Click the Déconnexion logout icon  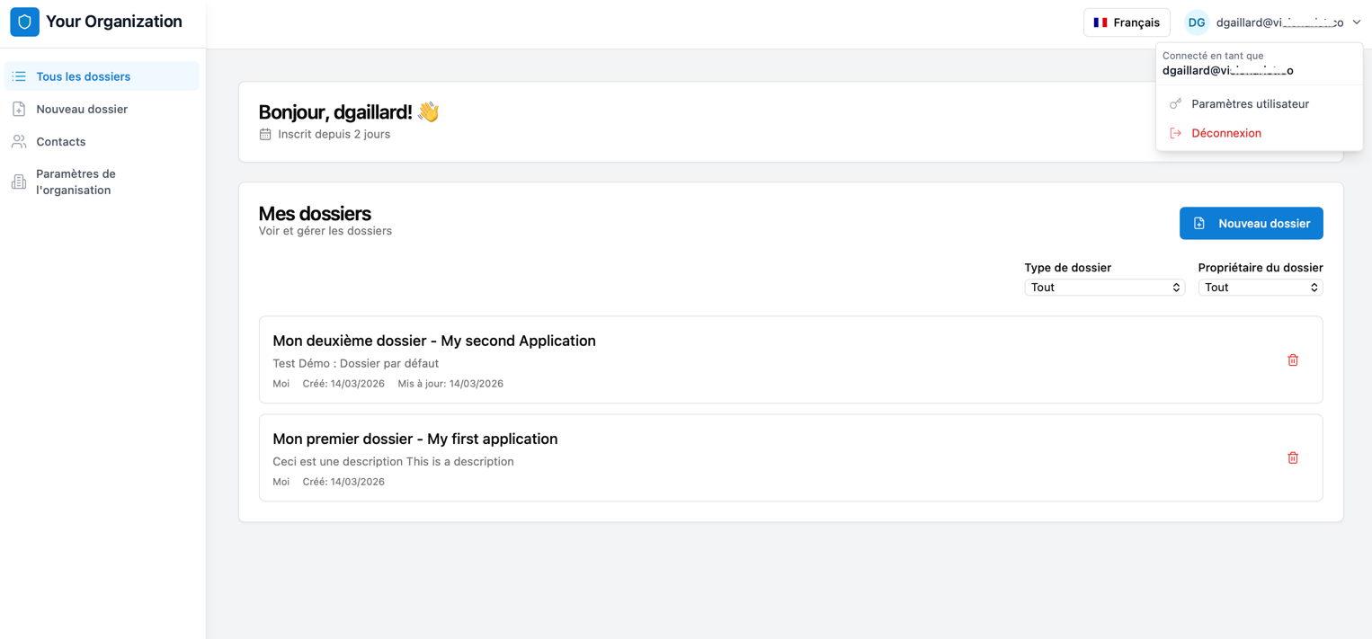tap(1176, 132)
